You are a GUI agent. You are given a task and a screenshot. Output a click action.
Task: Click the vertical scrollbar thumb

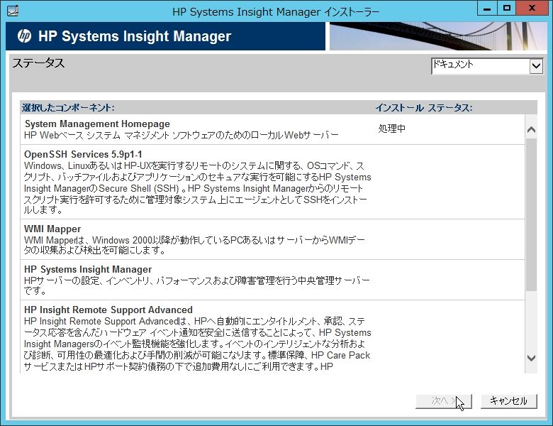click(531, 214)
